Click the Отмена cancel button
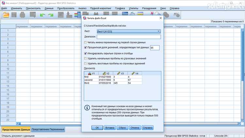 click(x=135, y=128)
